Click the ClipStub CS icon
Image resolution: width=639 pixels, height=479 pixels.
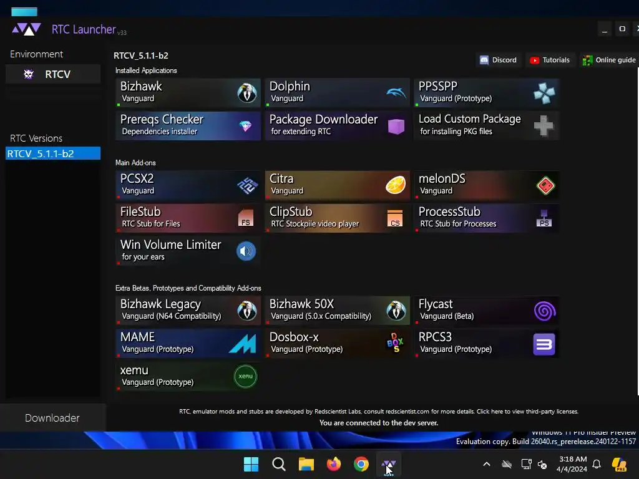pos(395,218)
